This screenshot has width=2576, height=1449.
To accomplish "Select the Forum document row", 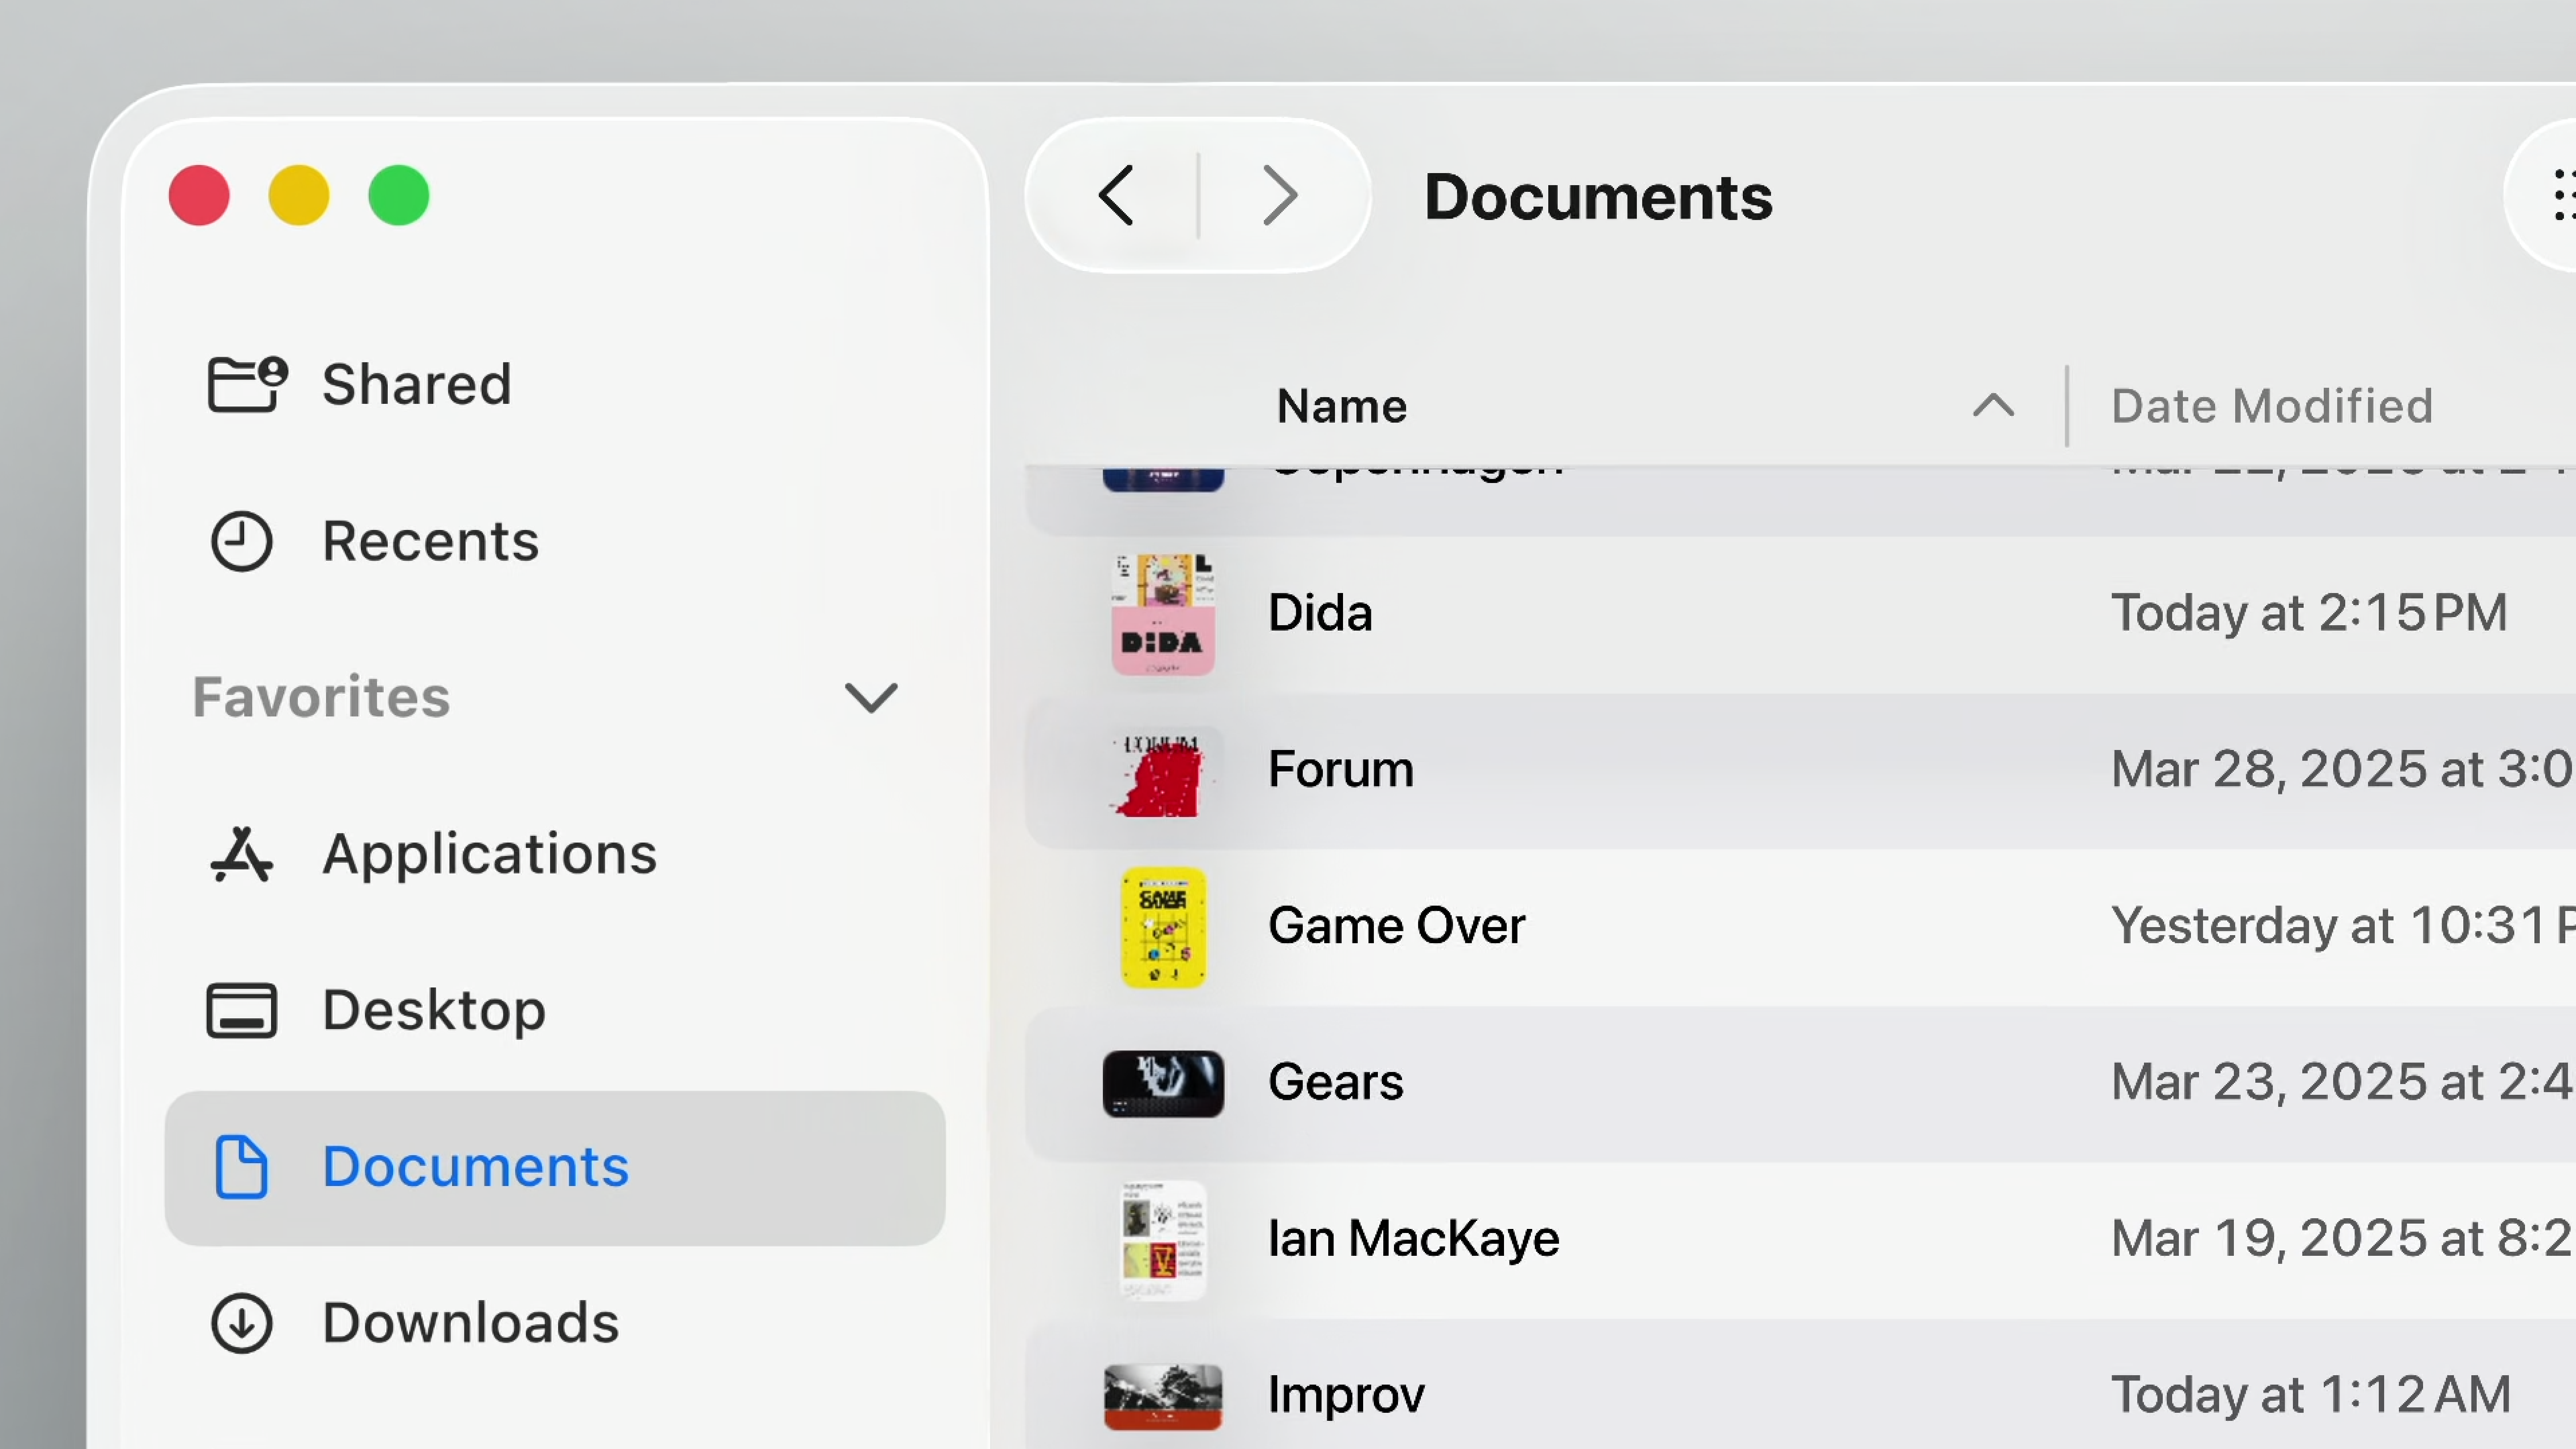I will tap(1340, 770).
